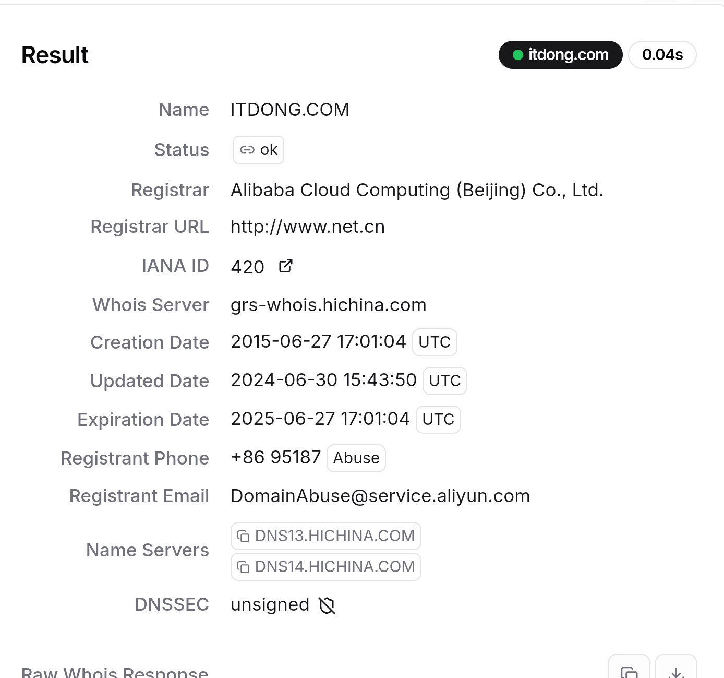724x678 pixels.
Task: Click the itdong.com domain badge
Action: [561, 55]
